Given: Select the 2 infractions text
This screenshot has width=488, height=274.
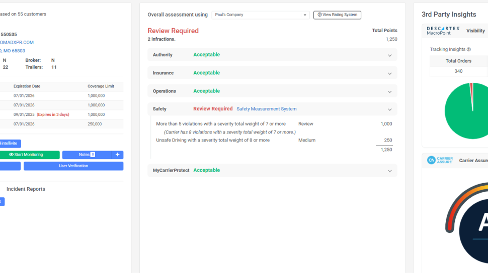Looking at the screenshot, I should (x=161, y=39).
